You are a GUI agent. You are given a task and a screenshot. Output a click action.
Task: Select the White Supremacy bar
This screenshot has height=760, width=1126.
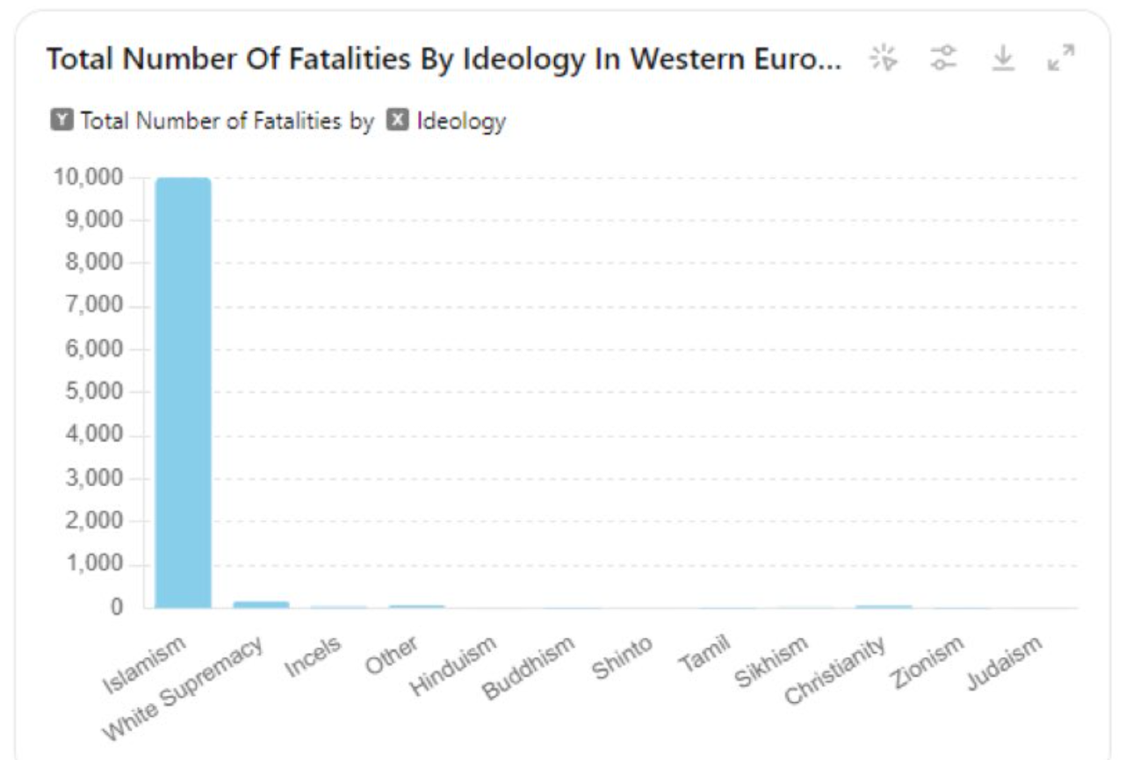261,605
